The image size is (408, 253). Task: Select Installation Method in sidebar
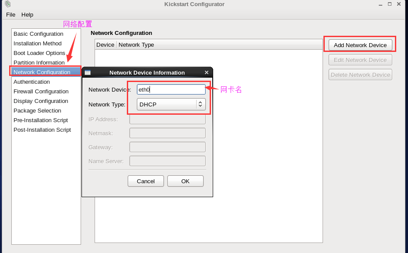pos(46,44)
